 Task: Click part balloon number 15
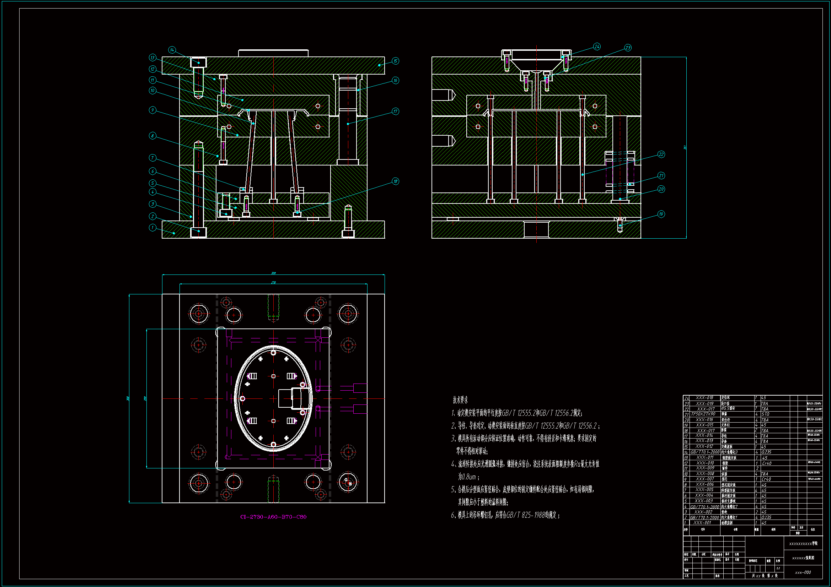[x=395, y=61]
